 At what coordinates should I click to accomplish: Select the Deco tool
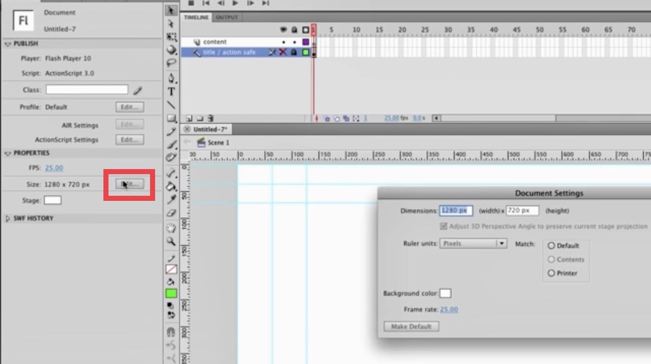(171, 158)
